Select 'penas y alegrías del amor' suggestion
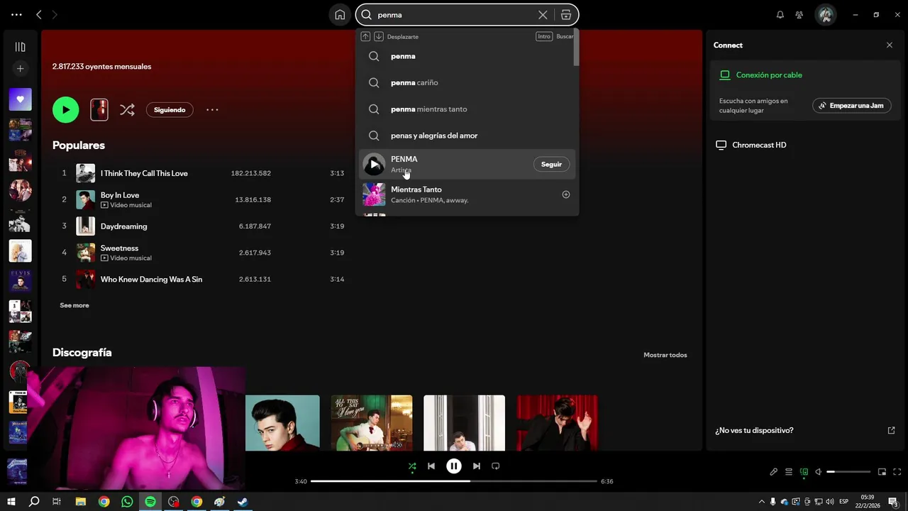Viewport: 908px width, 511px height. (467, 136)
